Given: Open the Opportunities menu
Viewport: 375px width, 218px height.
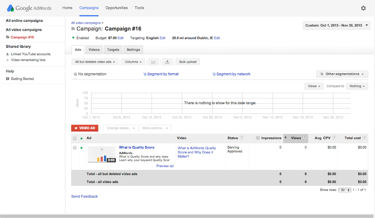Looking at the screenshot, I should (x=117, y=8).
